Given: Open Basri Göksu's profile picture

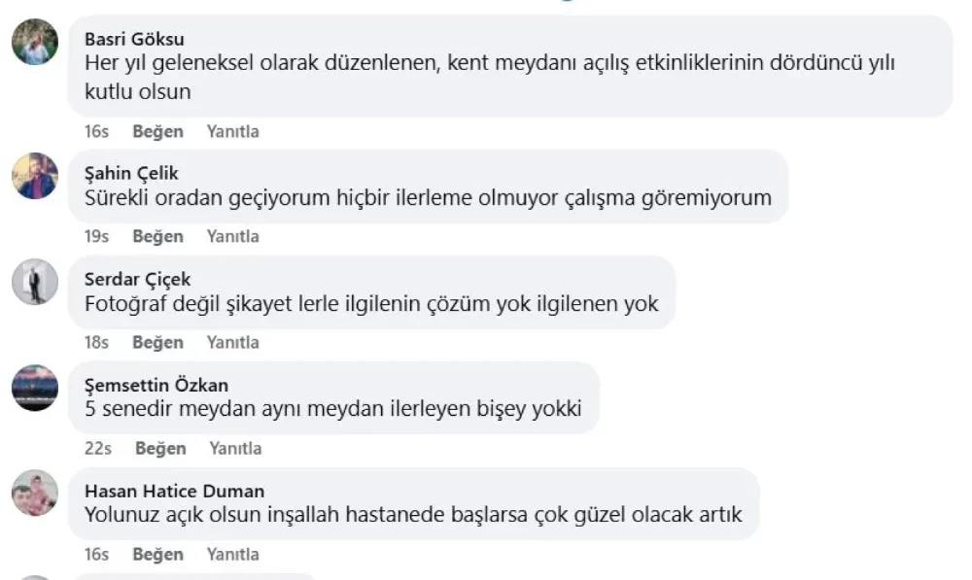Looking at the screenshot, I should coord(35,42).
